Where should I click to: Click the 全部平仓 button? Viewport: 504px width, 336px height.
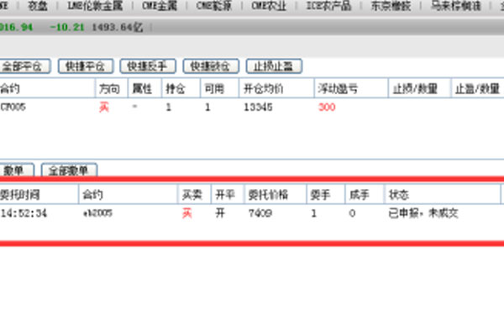point(25,66)
